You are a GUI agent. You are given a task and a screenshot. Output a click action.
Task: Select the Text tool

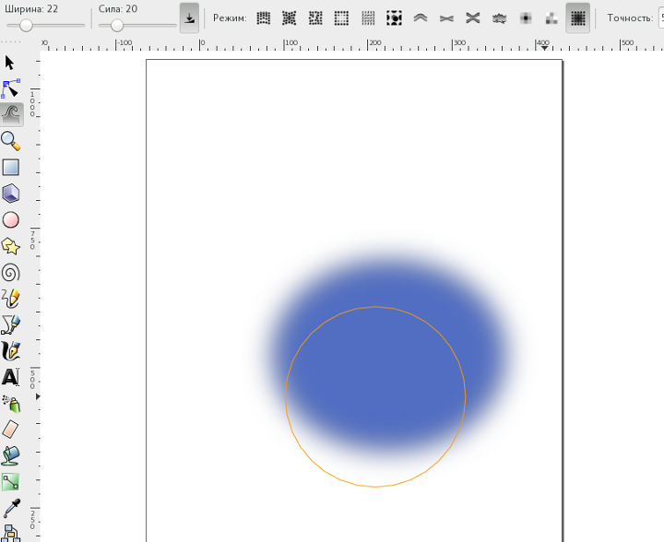click(x=10, y=377)
